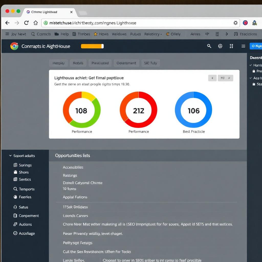
Task: Click the browser forward arrow
Action: click(17, 23)
